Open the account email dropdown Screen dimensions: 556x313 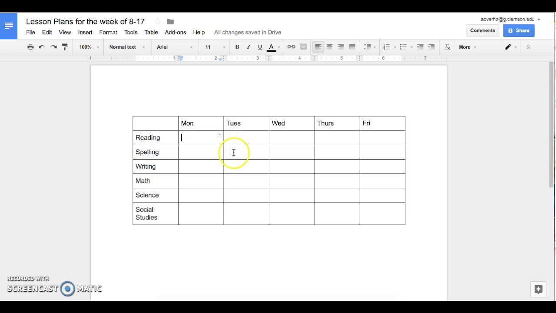click(x=510, y=19)
